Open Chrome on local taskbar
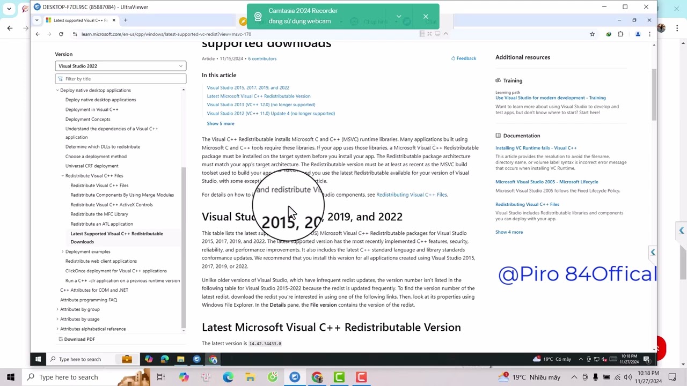 (x=317, y=377)
